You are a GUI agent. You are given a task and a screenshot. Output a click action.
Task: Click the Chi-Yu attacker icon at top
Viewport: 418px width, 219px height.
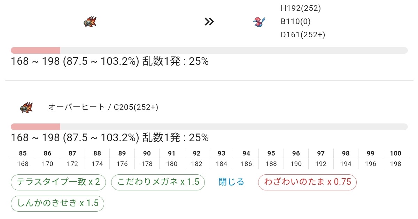[x=90, y=22]
